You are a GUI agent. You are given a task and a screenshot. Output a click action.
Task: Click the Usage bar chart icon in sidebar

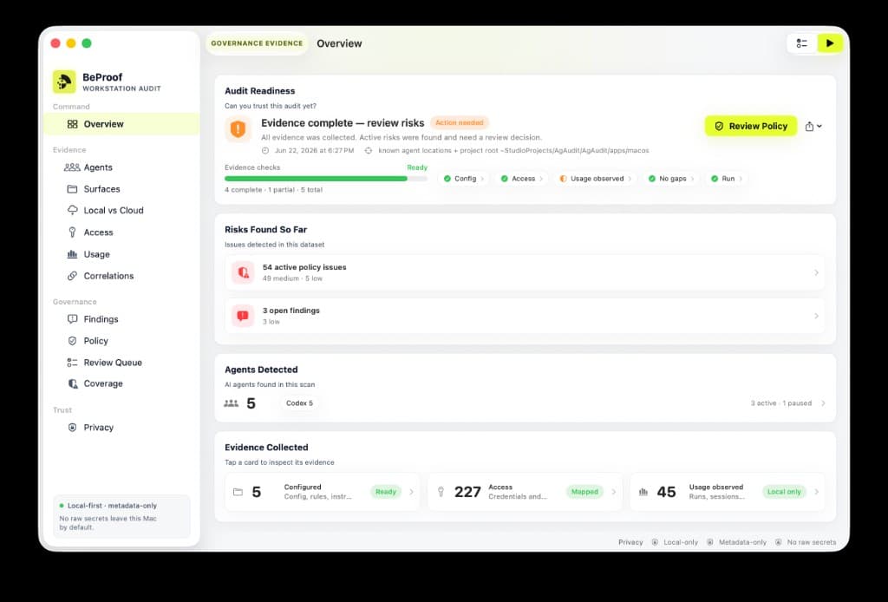tap(73, 254)
